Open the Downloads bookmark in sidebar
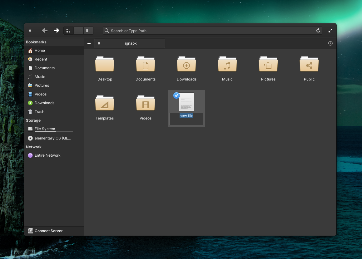362x259 pixels. [44, 103]
